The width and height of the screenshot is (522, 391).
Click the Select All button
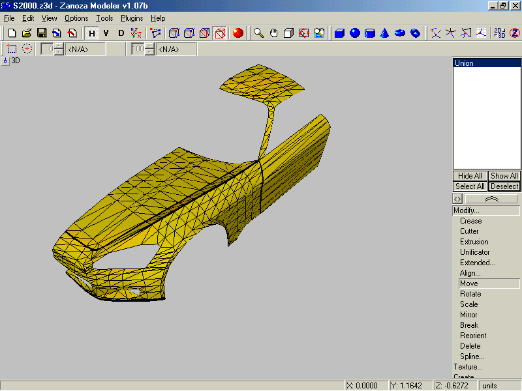pos(470,186)
